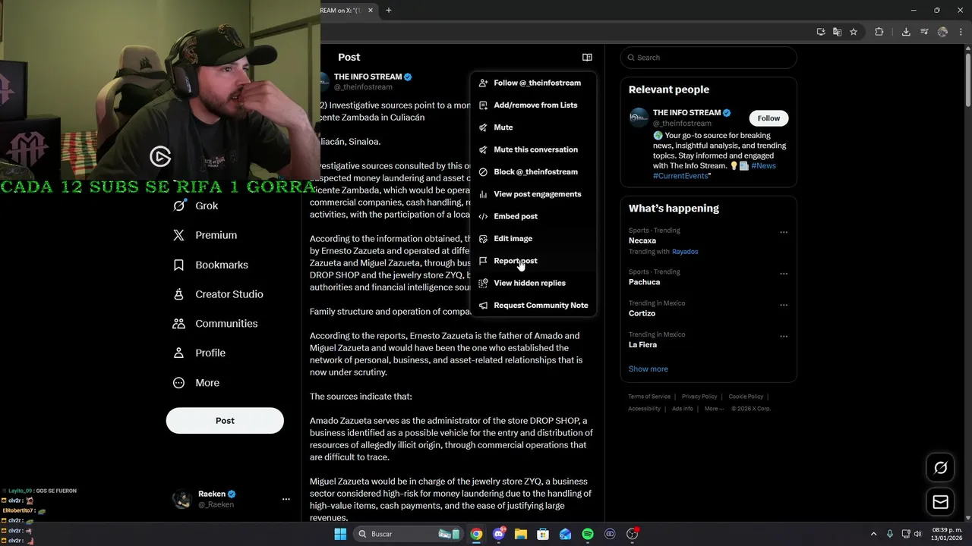Bookmark this page with the star icon
972x546 pixels.
854,32
